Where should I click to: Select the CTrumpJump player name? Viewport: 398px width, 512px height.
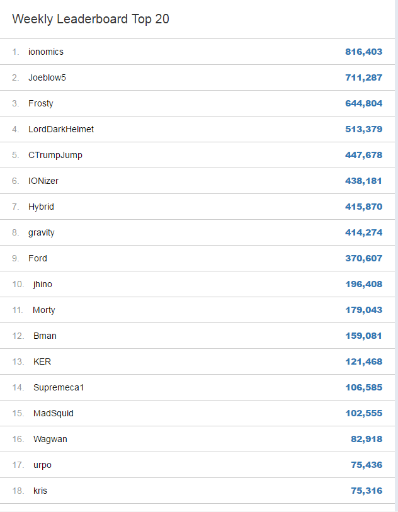point(55,155)
